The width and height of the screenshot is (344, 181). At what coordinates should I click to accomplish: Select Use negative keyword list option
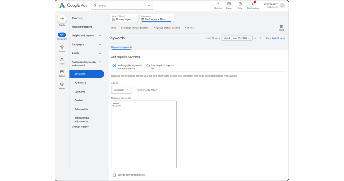[x=148, y=65]
